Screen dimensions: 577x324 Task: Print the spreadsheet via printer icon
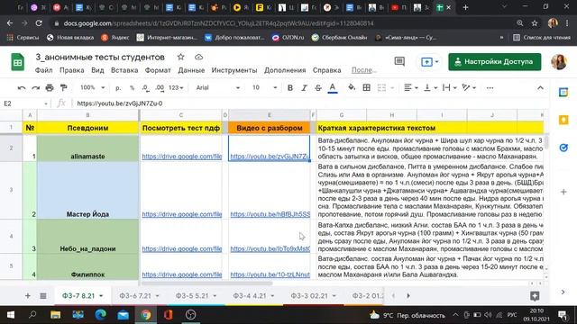50,88
